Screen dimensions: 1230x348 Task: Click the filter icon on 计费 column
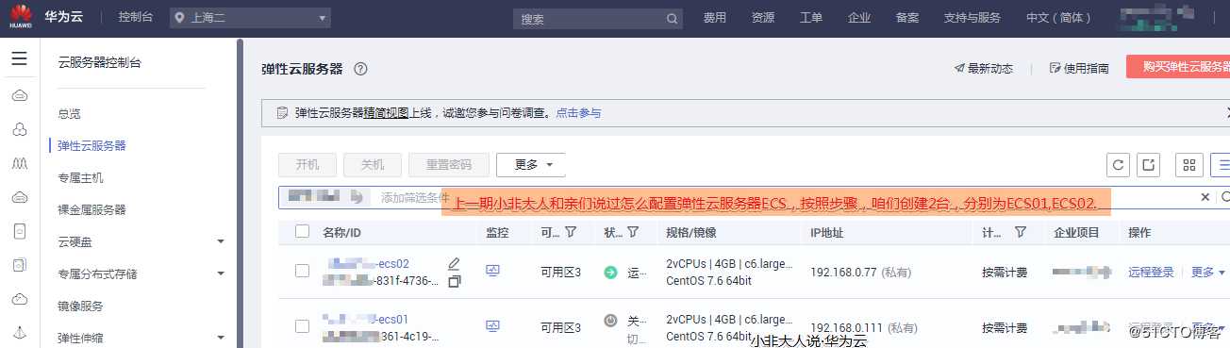[x=1021, y=232]
